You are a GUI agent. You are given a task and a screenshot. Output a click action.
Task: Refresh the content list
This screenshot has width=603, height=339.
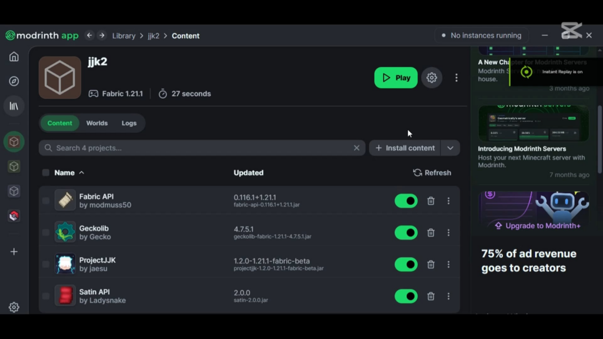click(432, 173)
